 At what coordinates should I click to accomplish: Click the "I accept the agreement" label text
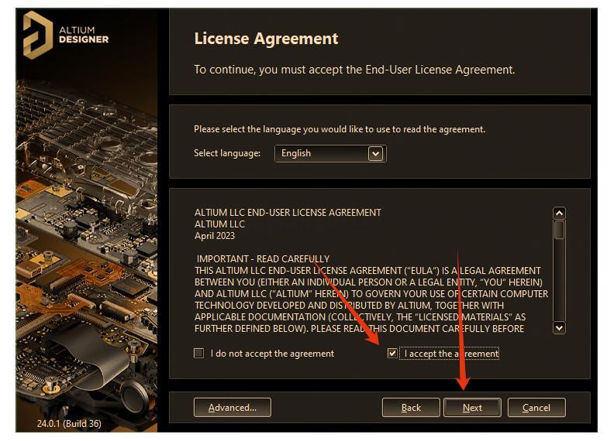[451, 354]
